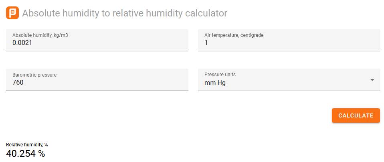This screenshot has width=384, height=162.
Task: Click the Pressure units dropdown arrow
Action: (x=372, y=80)
